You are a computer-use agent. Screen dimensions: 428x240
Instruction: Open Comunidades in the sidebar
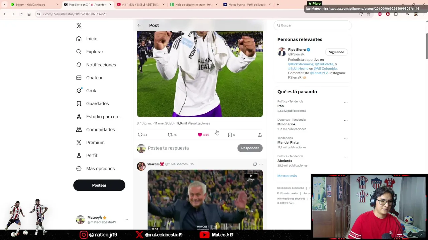coord(96,130)
